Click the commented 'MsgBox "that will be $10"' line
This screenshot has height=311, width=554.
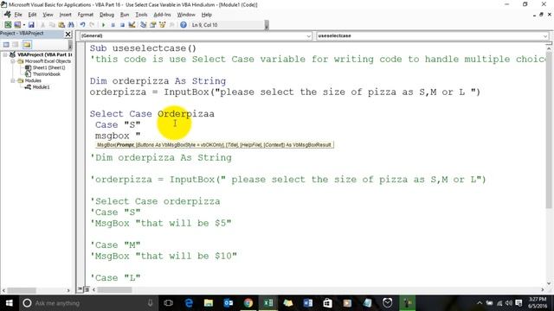(x=164, y=256)
